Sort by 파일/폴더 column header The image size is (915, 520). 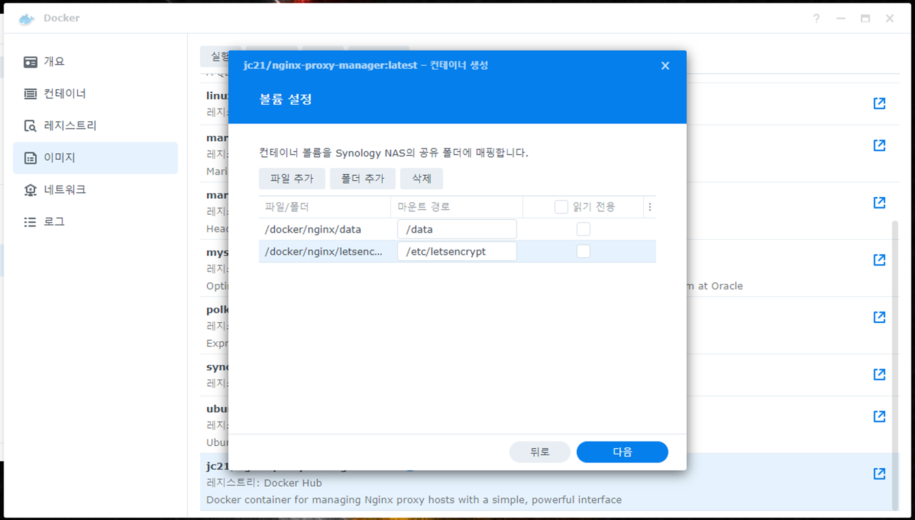click(x=325, y=207)
